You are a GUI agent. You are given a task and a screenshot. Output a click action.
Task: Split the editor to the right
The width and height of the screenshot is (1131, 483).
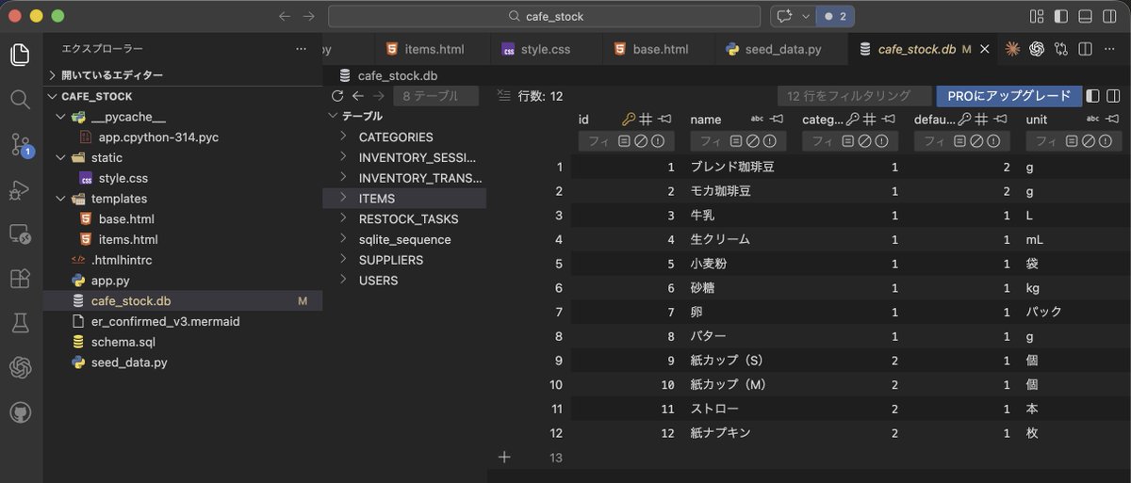click(x=1085, y=49)
